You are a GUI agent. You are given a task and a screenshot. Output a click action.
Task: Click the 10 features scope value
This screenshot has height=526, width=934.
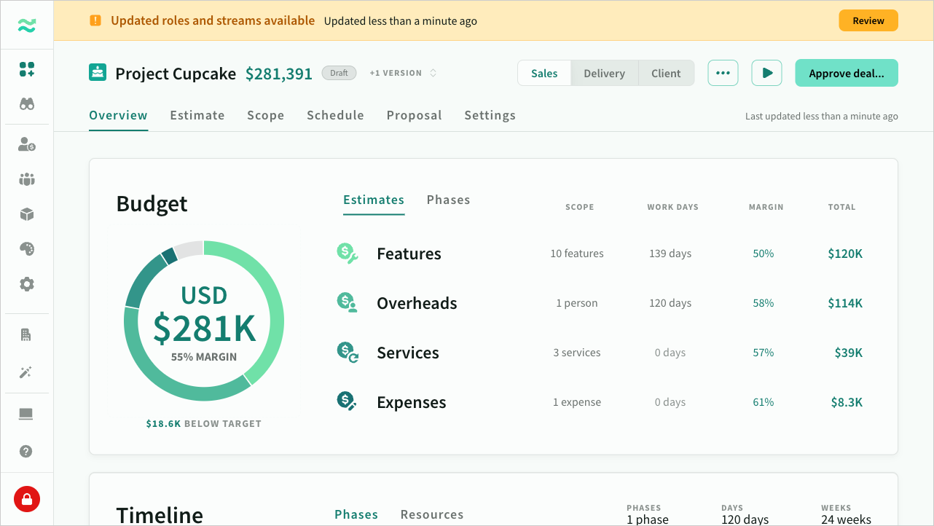point(577,254)
